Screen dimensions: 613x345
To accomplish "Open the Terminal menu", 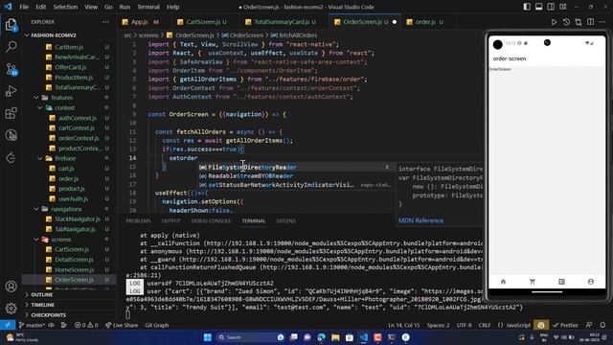I will tap(148, 7).
